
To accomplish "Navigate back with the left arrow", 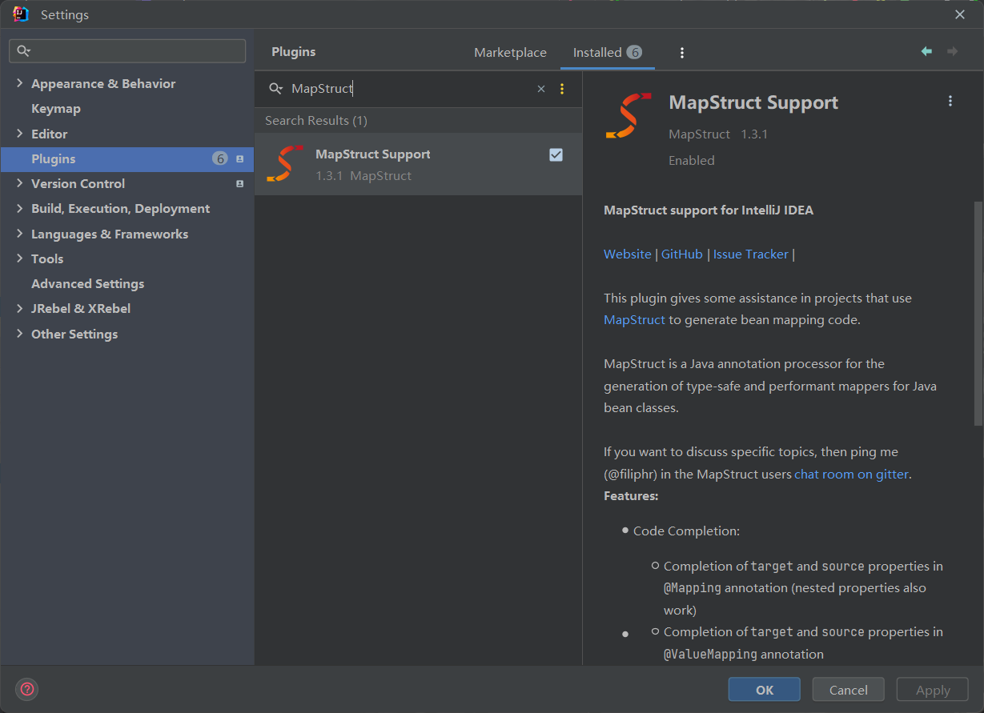I will point(926,51).
